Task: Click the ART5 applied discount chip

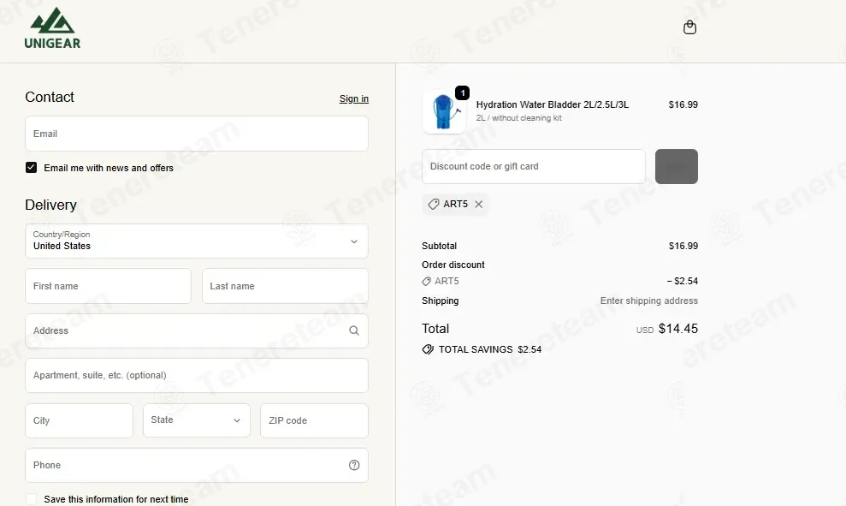Action: pos(455,204)
